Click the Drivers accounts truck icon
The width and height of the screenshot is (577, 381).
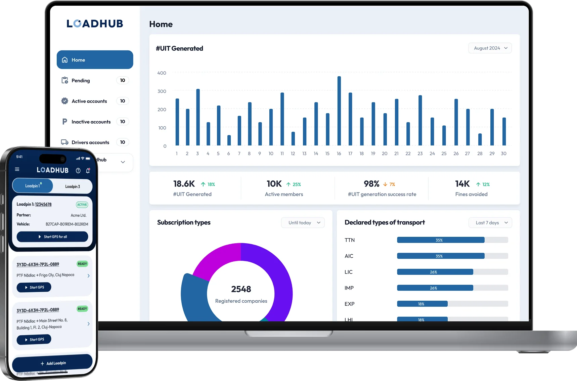pyautogui.click(x=65, y=142)
